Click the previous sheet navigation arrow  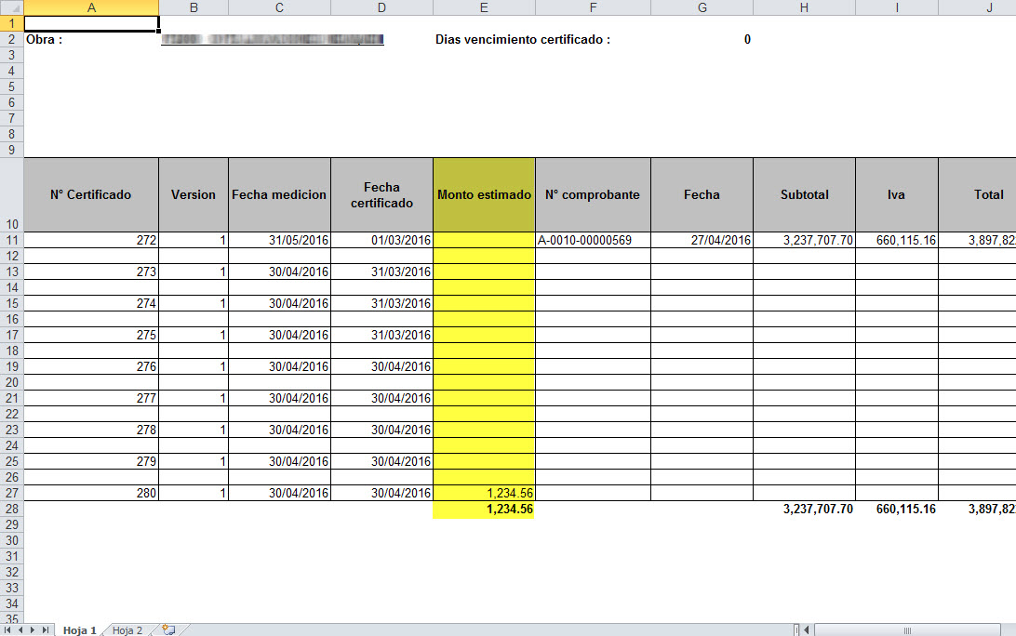click(x=20, y=629)
